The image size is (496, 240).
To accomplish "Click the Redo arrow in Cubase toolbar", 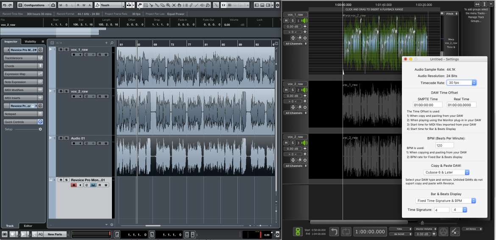I will [10, 6].
